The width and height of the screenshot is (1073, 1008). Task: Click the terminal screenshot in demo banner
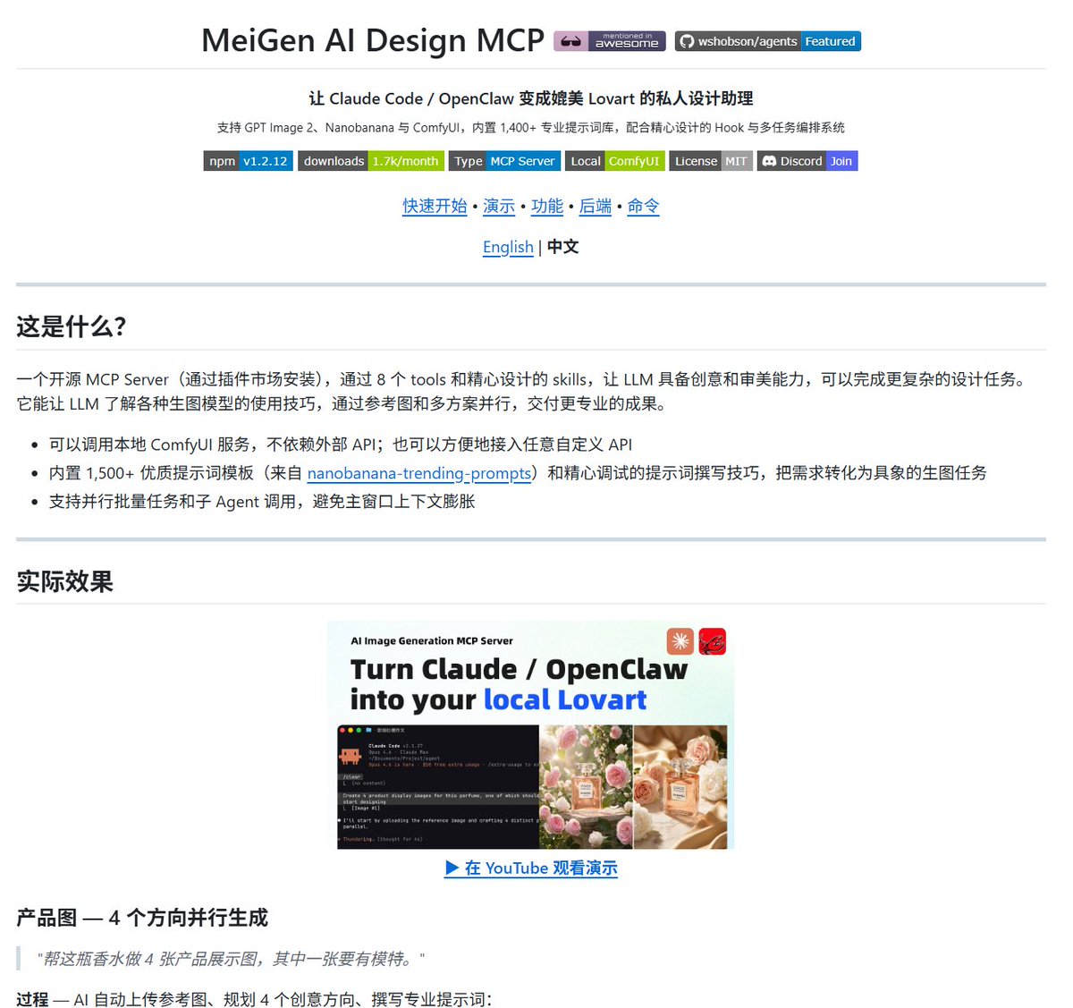438,787
